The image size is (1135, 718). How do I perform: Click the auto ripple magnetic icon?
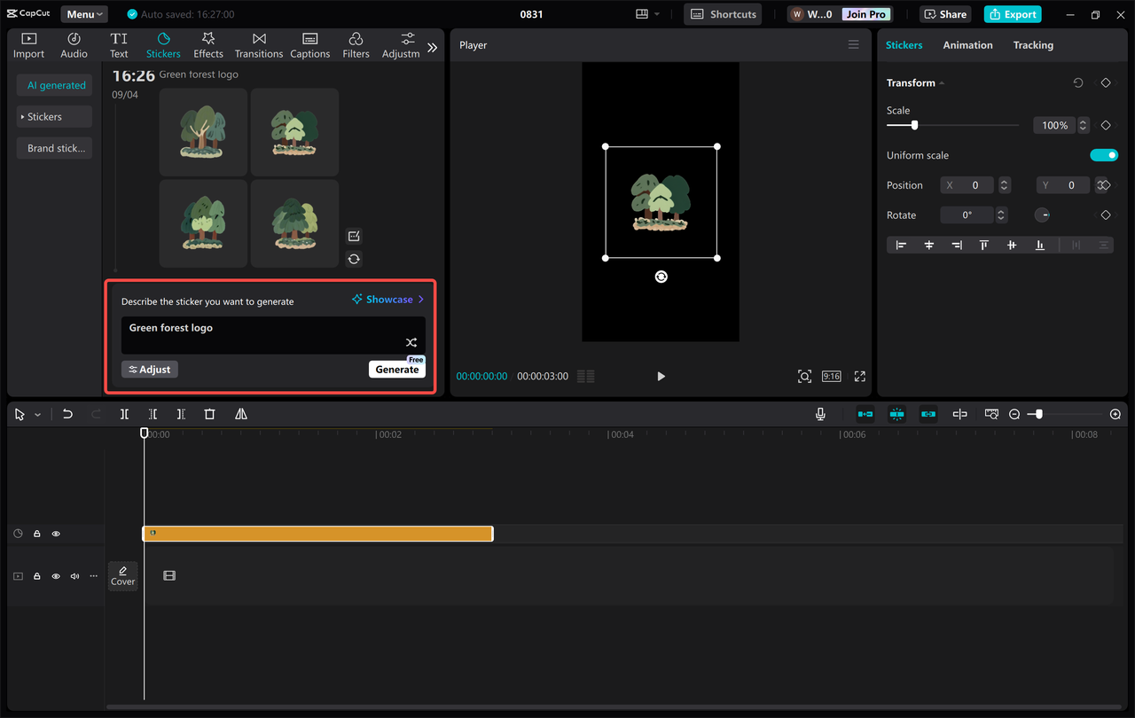click(896, 414)
